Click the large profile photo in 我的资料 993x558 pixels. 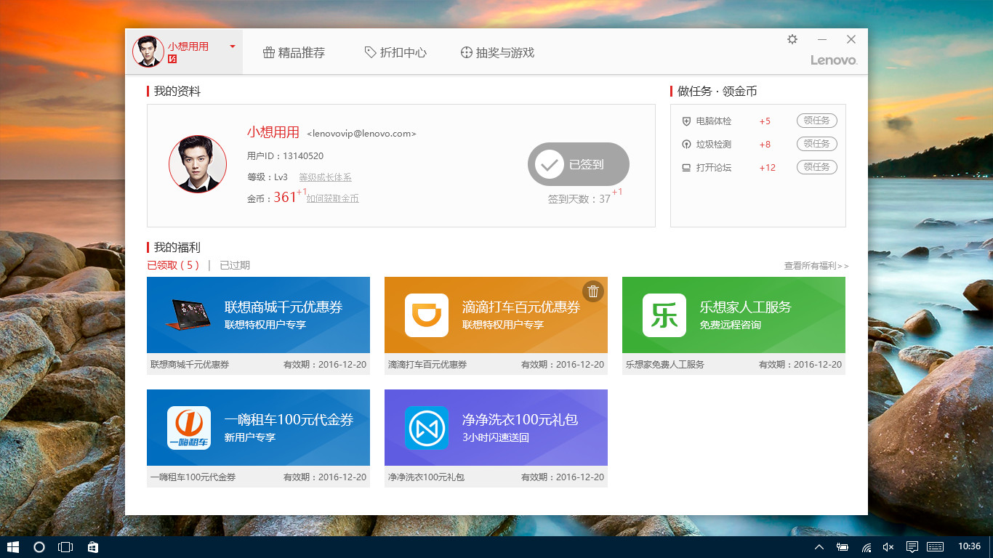point(198,164)
